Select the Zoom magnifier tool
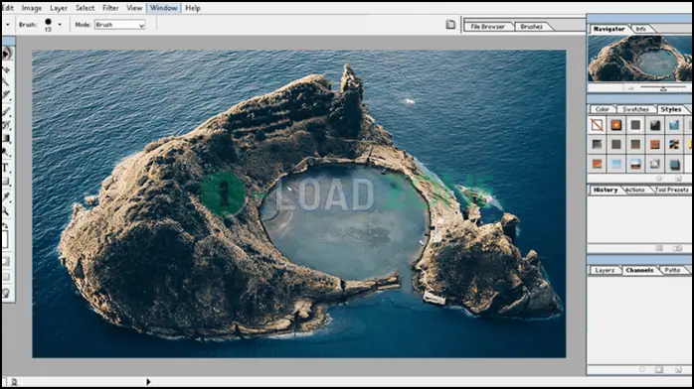Image resolution: width=694 pixels, height=389 pixels. click(x=6, y=210)
